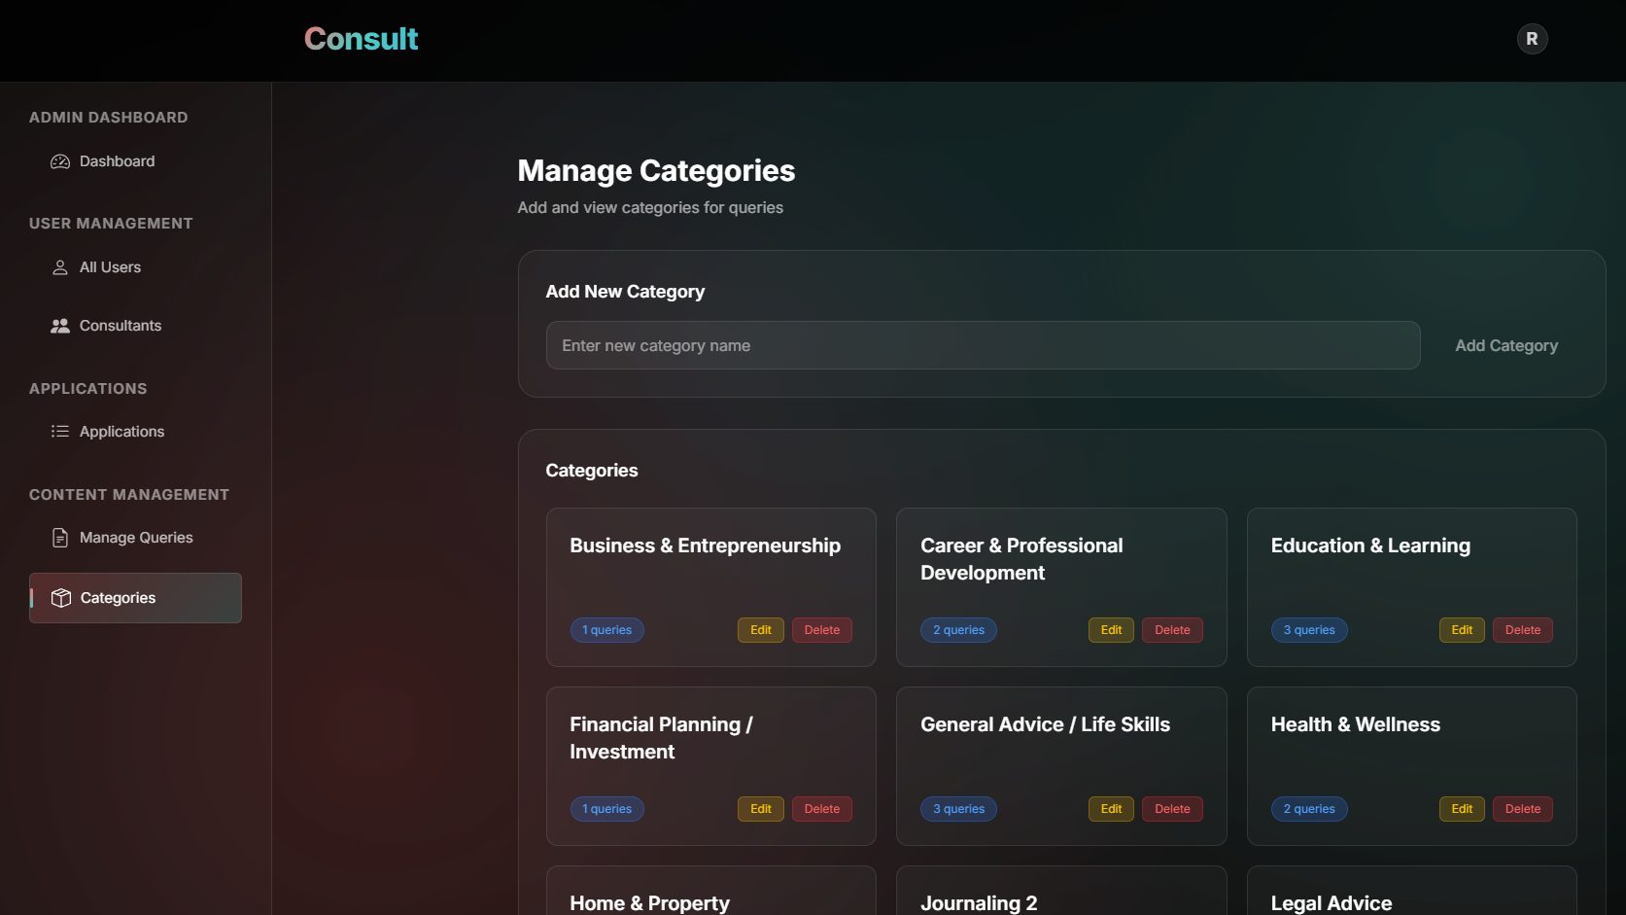The image size is (1626, 915).
Task: Click Career & Professional Development 2 queries badge
Action: point(958,630)
